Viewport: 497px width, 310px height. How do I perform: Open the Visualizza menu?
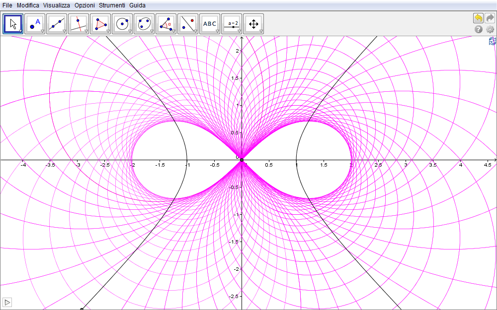point(56,5)
